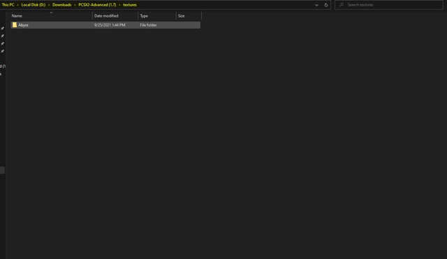Open the Abyss folder icon
Viewport: 447px width, 259px height.
coord(15,25)
